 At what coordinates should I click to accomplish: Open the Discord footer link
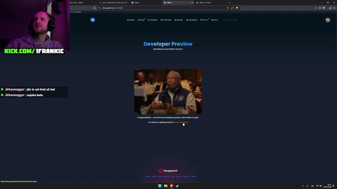(x=186, y=177)
